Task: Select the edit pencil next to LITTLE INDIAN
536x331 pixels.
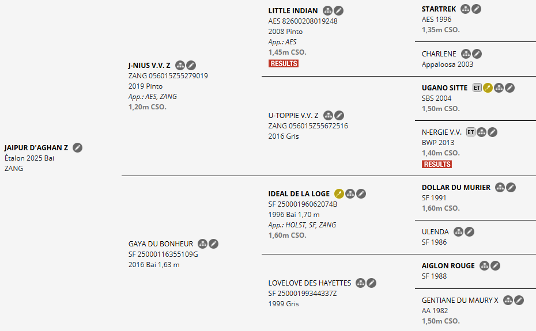Action: 339,10
